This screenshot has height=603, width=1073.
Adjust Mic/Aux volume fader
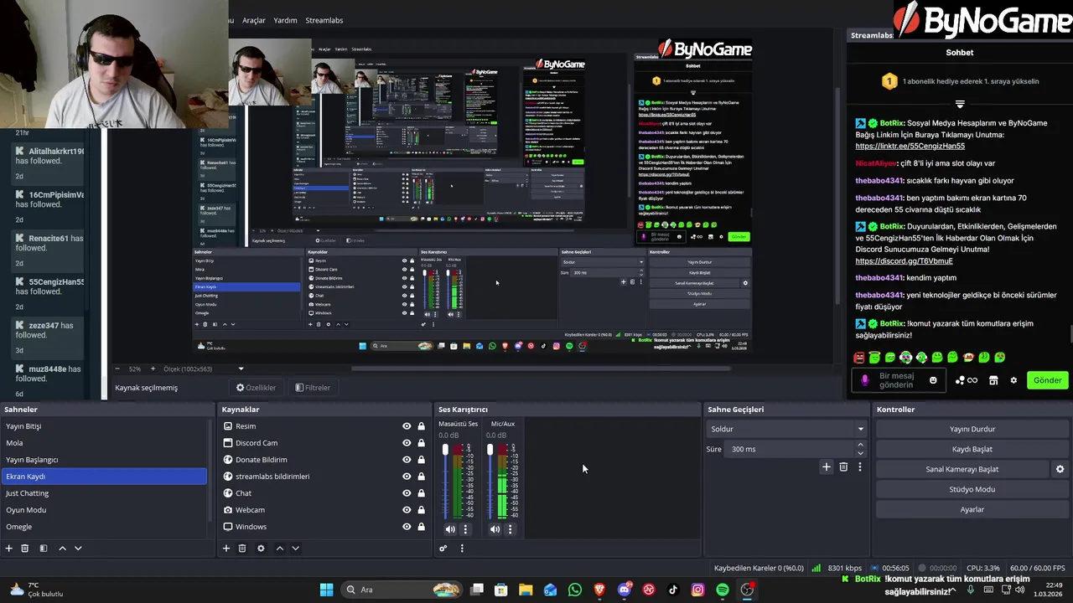pyautogui.click(x=490, y=451)
